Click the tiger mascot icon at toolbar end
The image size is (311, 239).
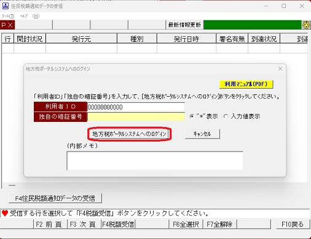pos(306,25)
